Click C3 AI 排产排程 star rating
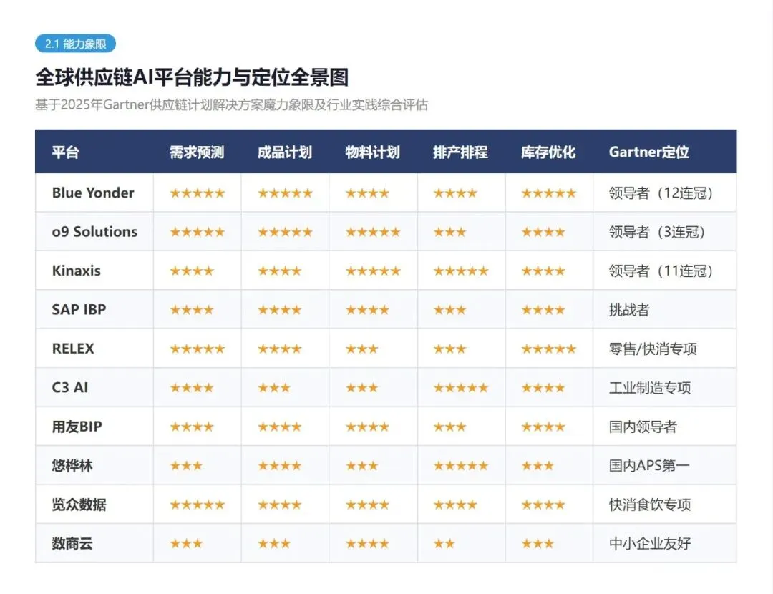The image size is (773, 594). (461, 388)
